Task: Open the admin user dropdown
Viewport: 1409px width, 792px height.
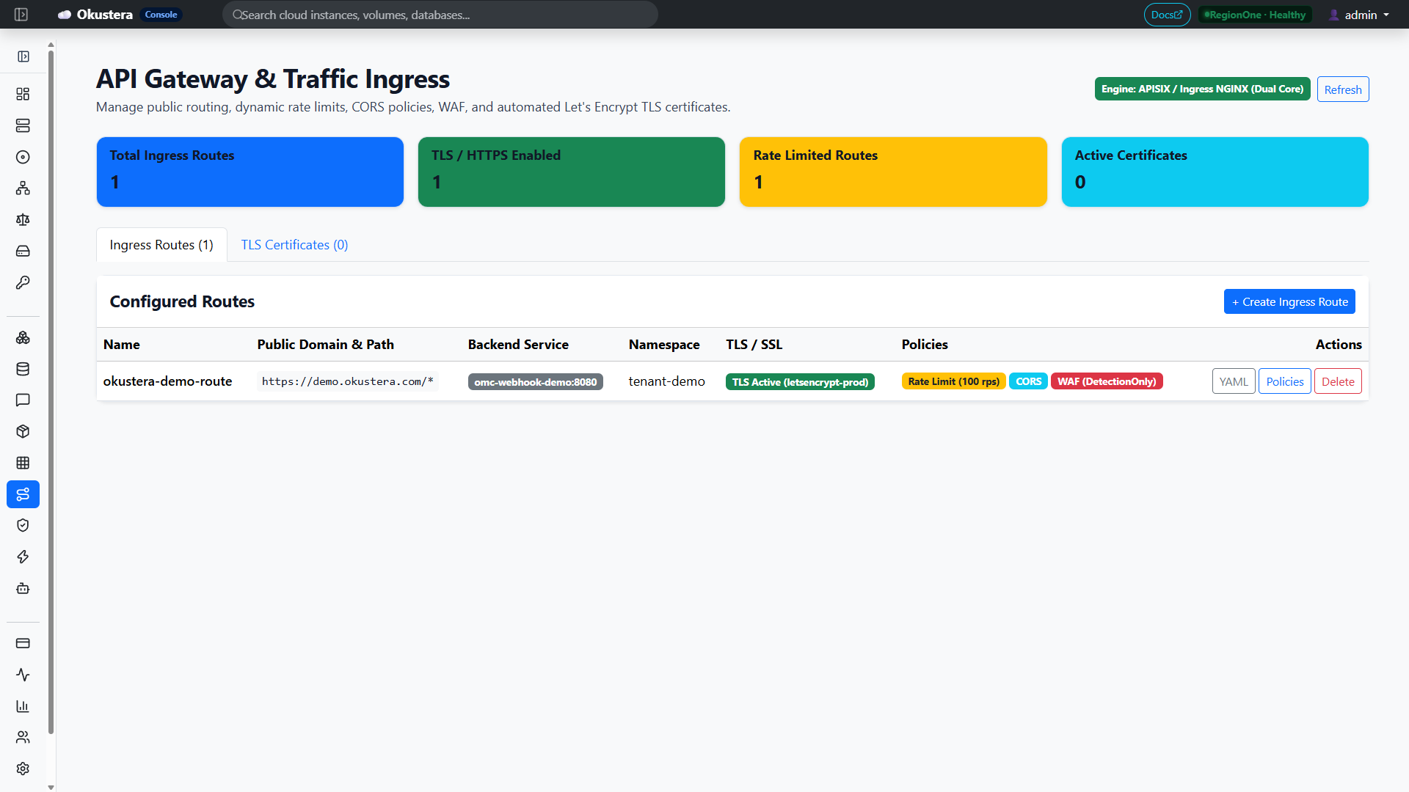Action: pos(1359,15)
